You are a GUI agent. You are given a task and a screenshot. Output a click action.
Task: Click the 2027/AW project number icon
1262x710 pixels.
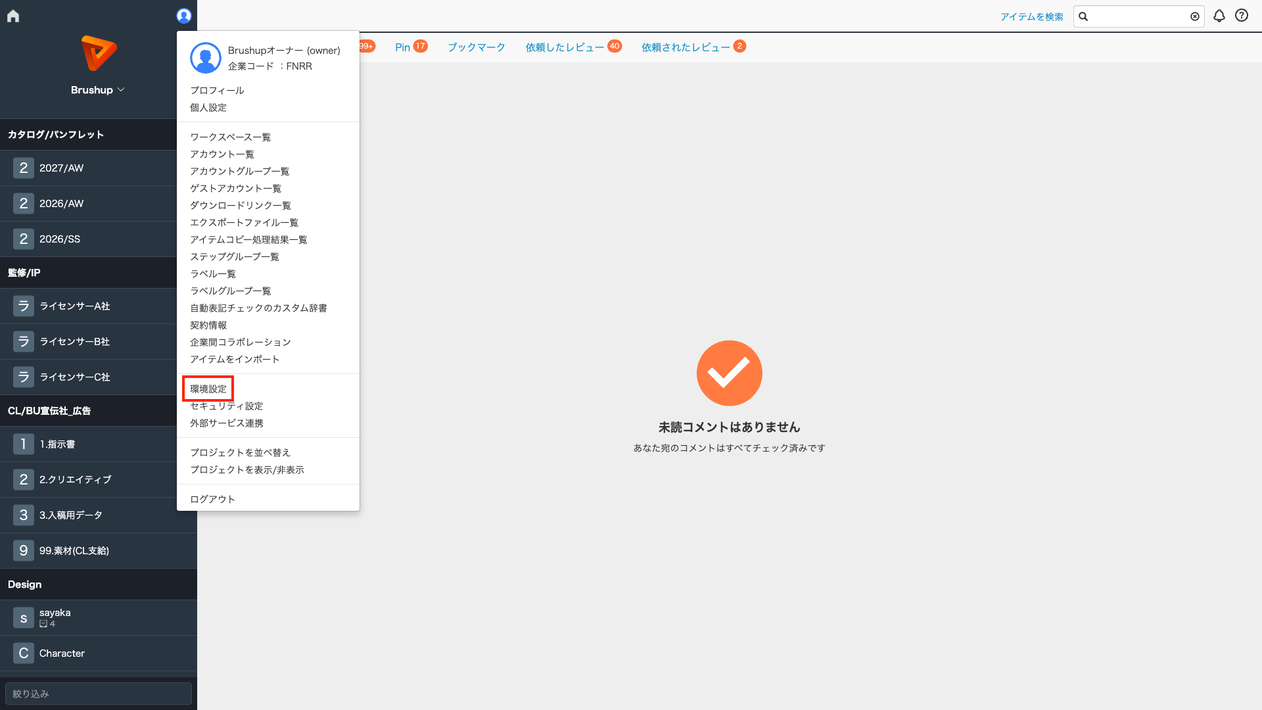[x=24, y=168]
